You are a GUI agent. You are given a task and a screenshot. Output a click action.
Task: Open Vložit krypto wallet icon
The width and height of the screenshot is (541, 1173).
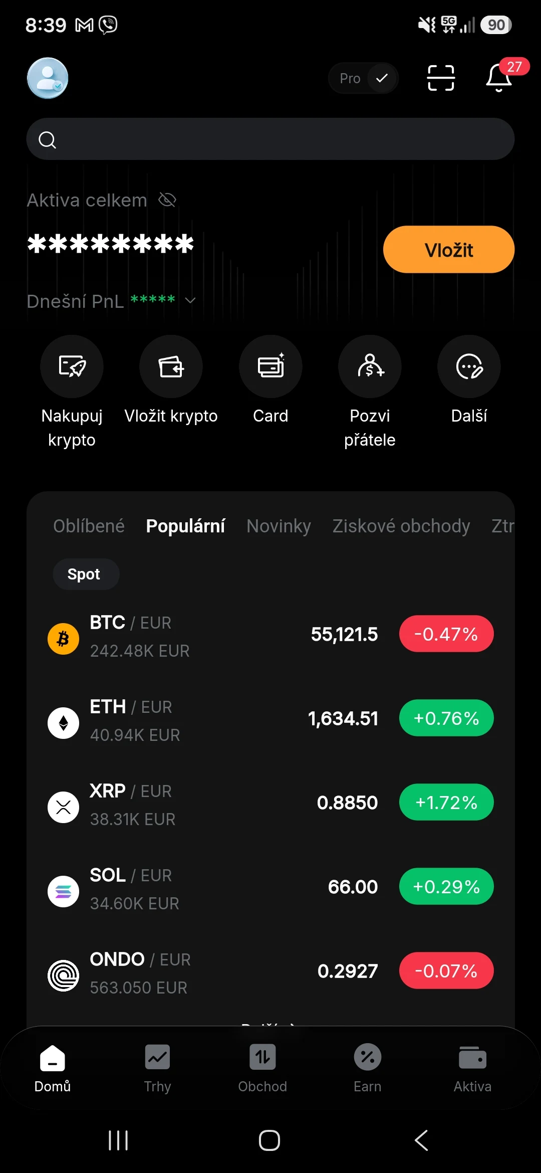pos(171,366)
